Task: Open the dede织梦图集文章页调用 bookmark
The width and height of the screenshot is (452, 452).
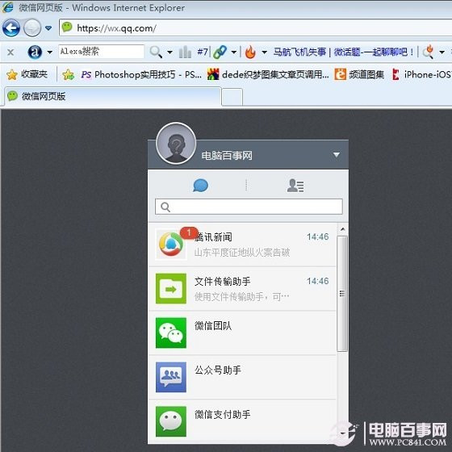Action: (268, 74)
